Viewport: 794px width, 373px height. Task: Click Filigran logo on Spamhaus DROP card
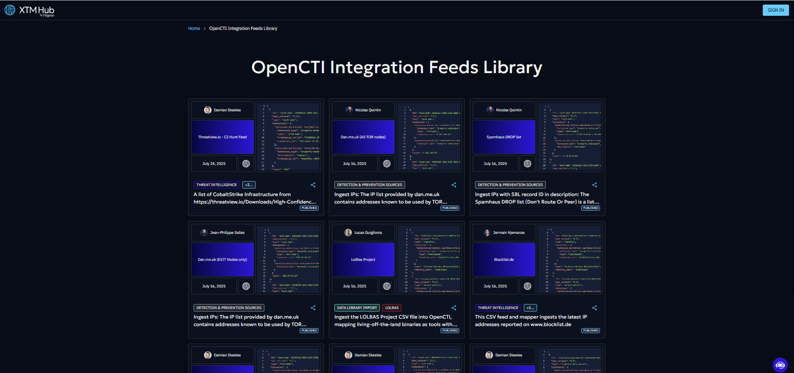[x=528, y=164]
